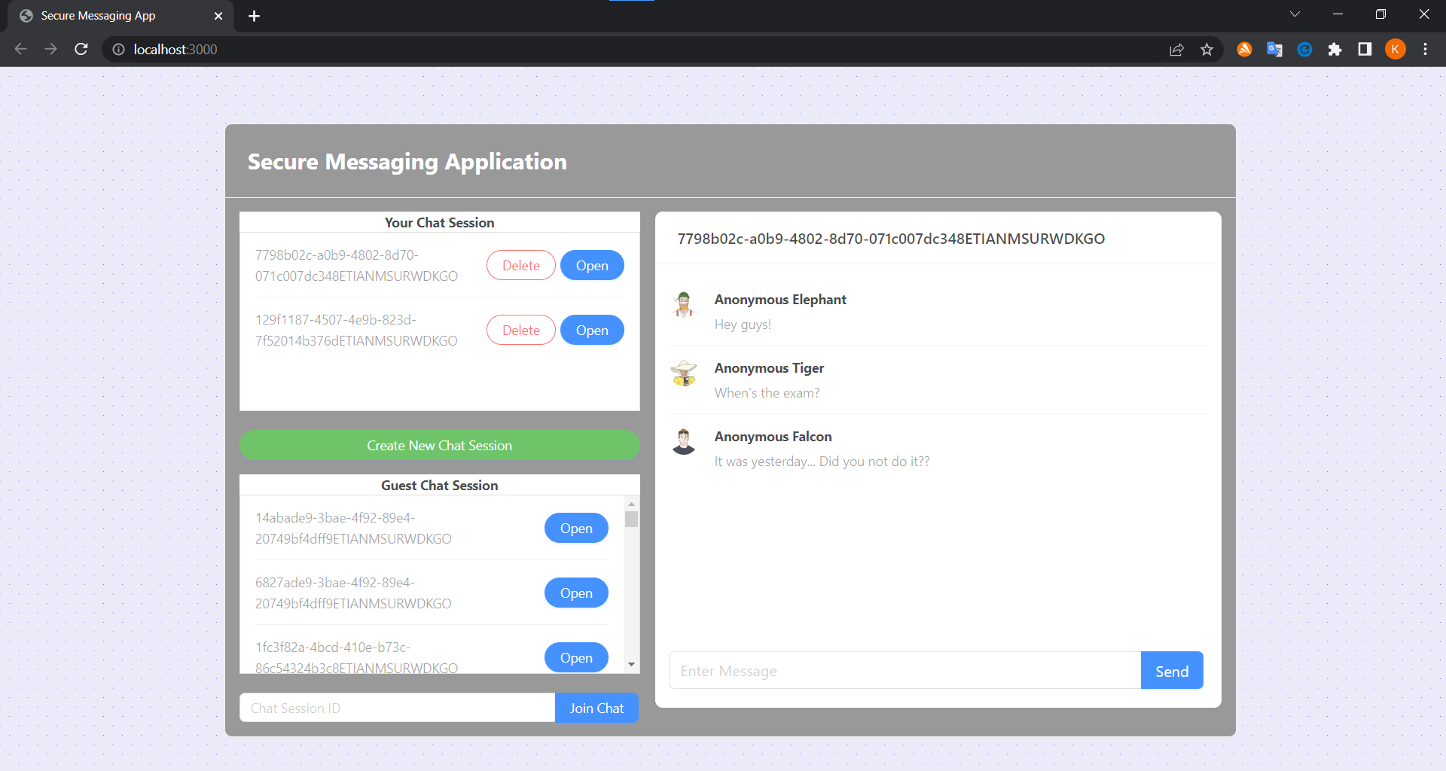
Task: Go back with the browser back arrow
Action: [x=21, y=49]
